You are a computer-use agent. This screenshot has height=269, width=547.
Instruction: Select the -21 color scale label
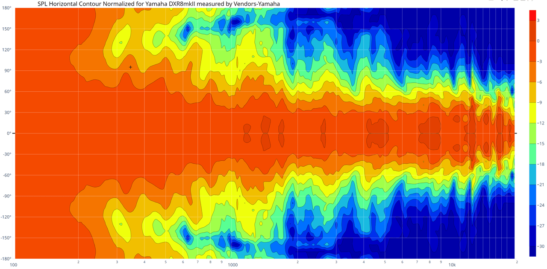541,185
